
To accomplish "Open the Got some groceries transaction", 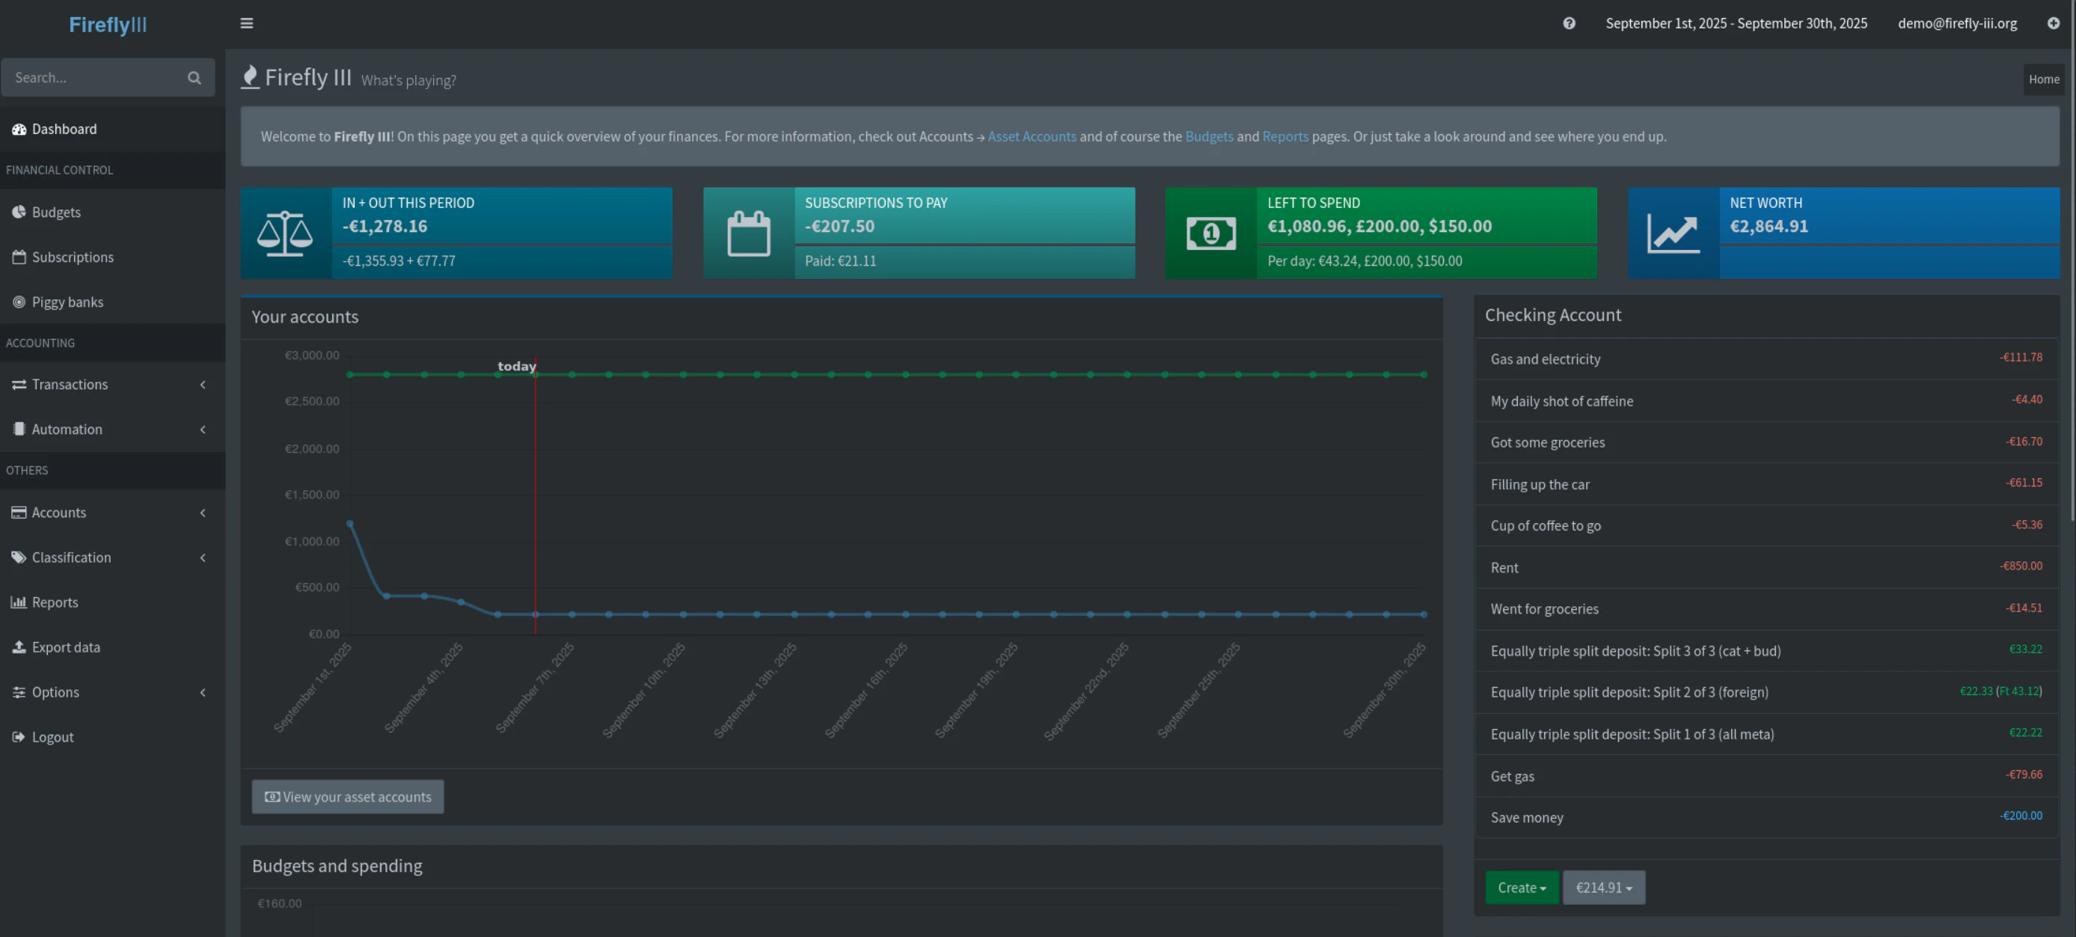I will 1547,442.
